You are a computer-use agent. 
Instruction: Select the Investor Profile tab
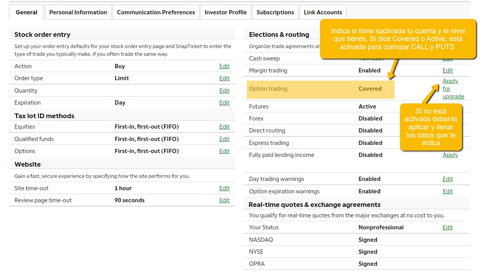coord(225,12)
